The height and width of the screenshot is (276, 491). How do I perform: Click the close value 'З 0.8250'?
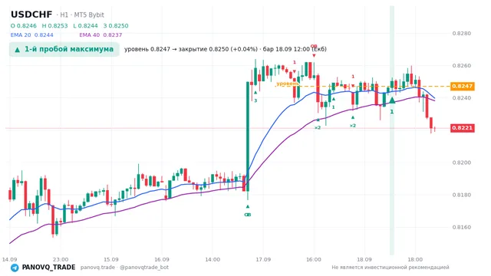(116, 26)
